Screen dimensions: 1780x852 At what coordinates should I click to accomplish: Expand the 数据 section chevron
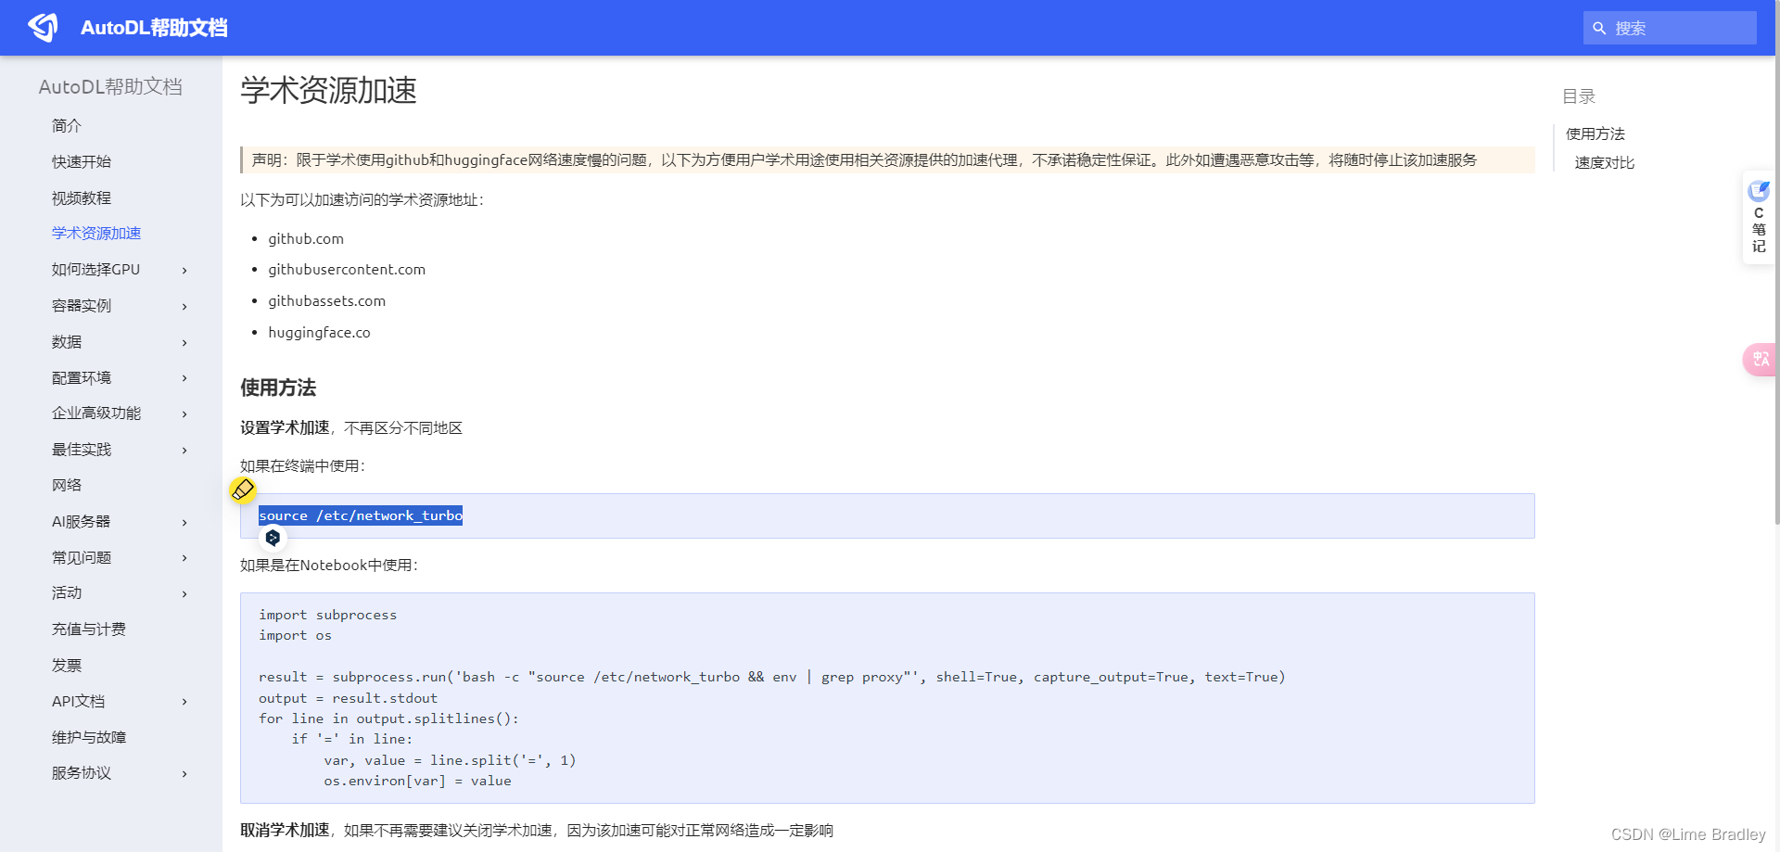click(x=184, y=342)
